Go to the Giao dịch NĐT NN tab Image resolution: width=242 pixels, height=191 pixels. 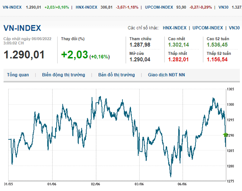click(166, 75)
